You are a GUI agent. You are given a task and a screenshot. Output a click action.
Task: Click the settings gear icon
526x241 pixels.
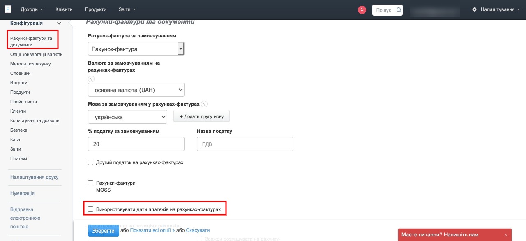point(475,9)
